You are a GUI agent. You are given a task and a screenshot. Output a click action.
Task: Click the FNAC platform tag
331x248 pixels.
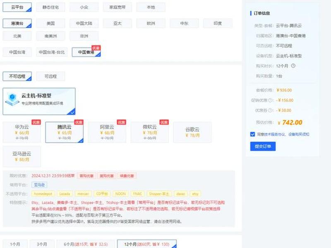[137, 194]
